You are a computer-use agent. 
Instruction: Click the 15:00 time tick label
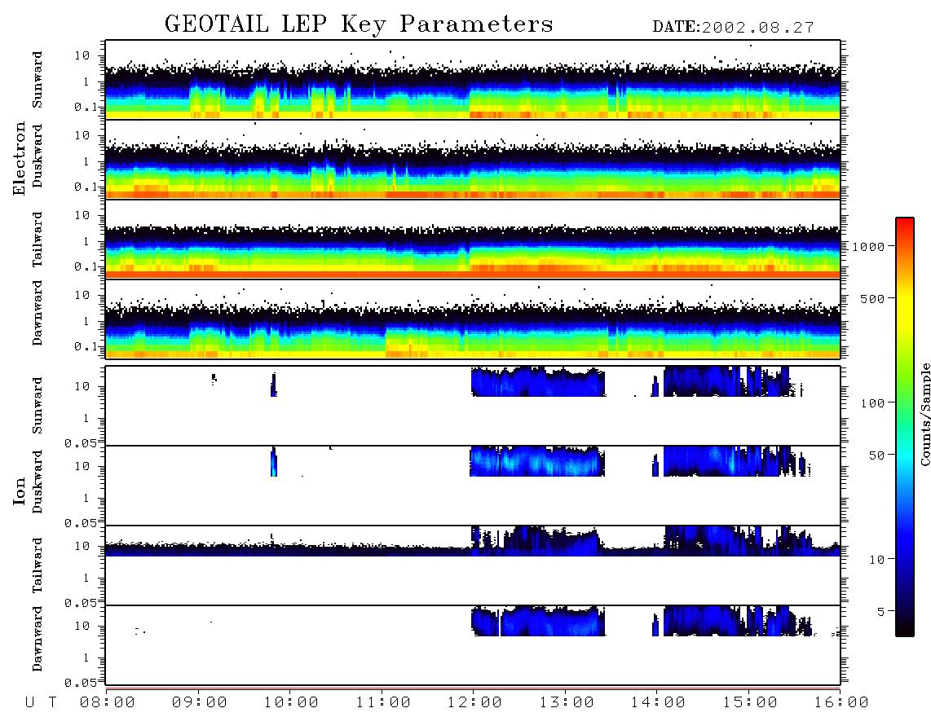750,703
